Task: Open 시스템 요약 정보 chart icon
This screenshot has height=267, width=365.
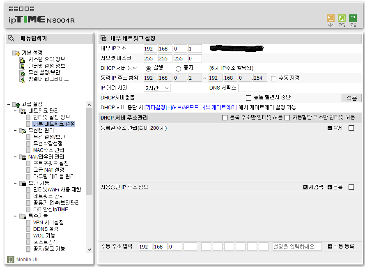Action: click(22, 60)
